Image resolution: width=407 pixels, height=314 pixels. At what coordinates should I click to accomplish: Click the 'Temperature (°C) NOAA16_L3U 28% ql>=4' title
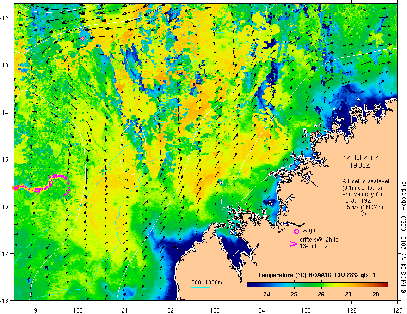[x=316, y=275]
